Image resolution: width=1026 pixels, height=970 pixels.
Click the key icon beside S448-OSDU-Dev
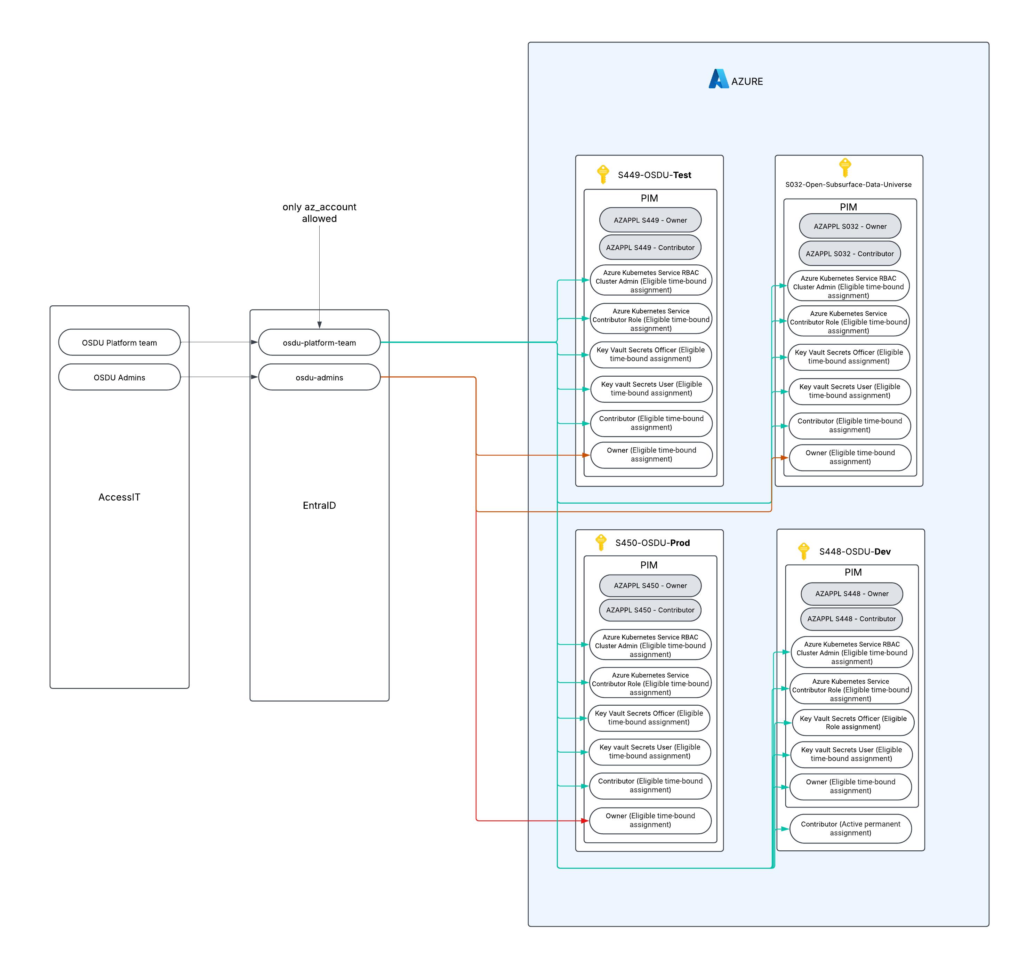coord(804,551)
